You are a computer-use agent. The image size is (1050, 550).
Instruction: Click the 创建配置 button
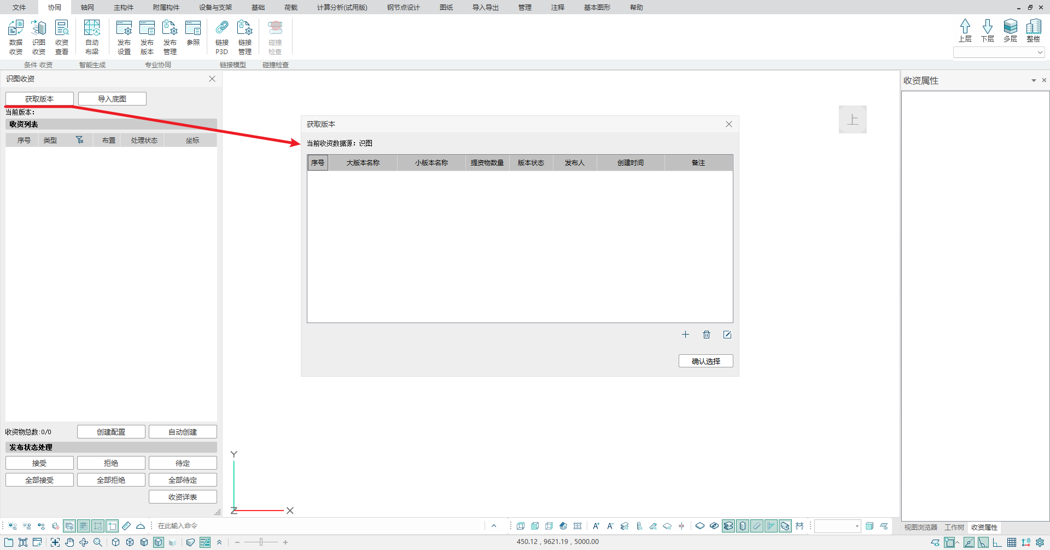111,431
